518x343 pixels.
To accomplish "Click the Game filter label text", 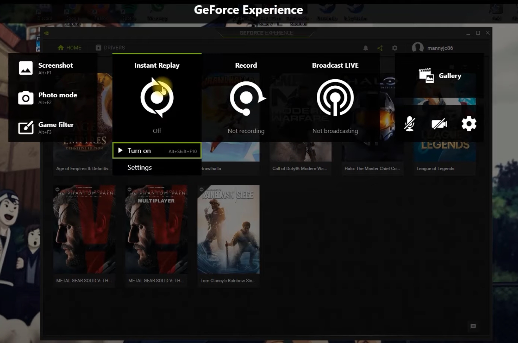I will coord(56,125).
